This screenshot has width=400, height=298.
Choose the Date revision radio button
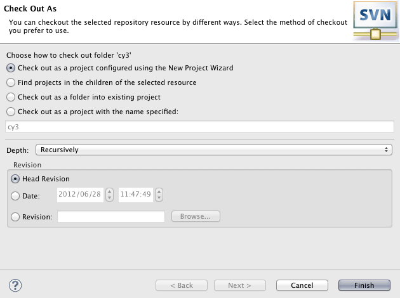pos(16,196)
